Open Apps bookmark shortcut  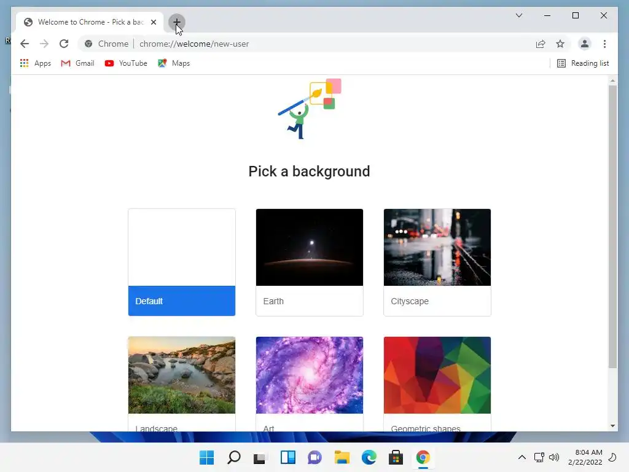point(35,63)
